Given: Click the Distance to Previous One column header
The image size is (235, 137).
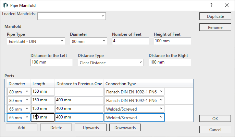Looking at the screenshot, I should click(79, 84).
